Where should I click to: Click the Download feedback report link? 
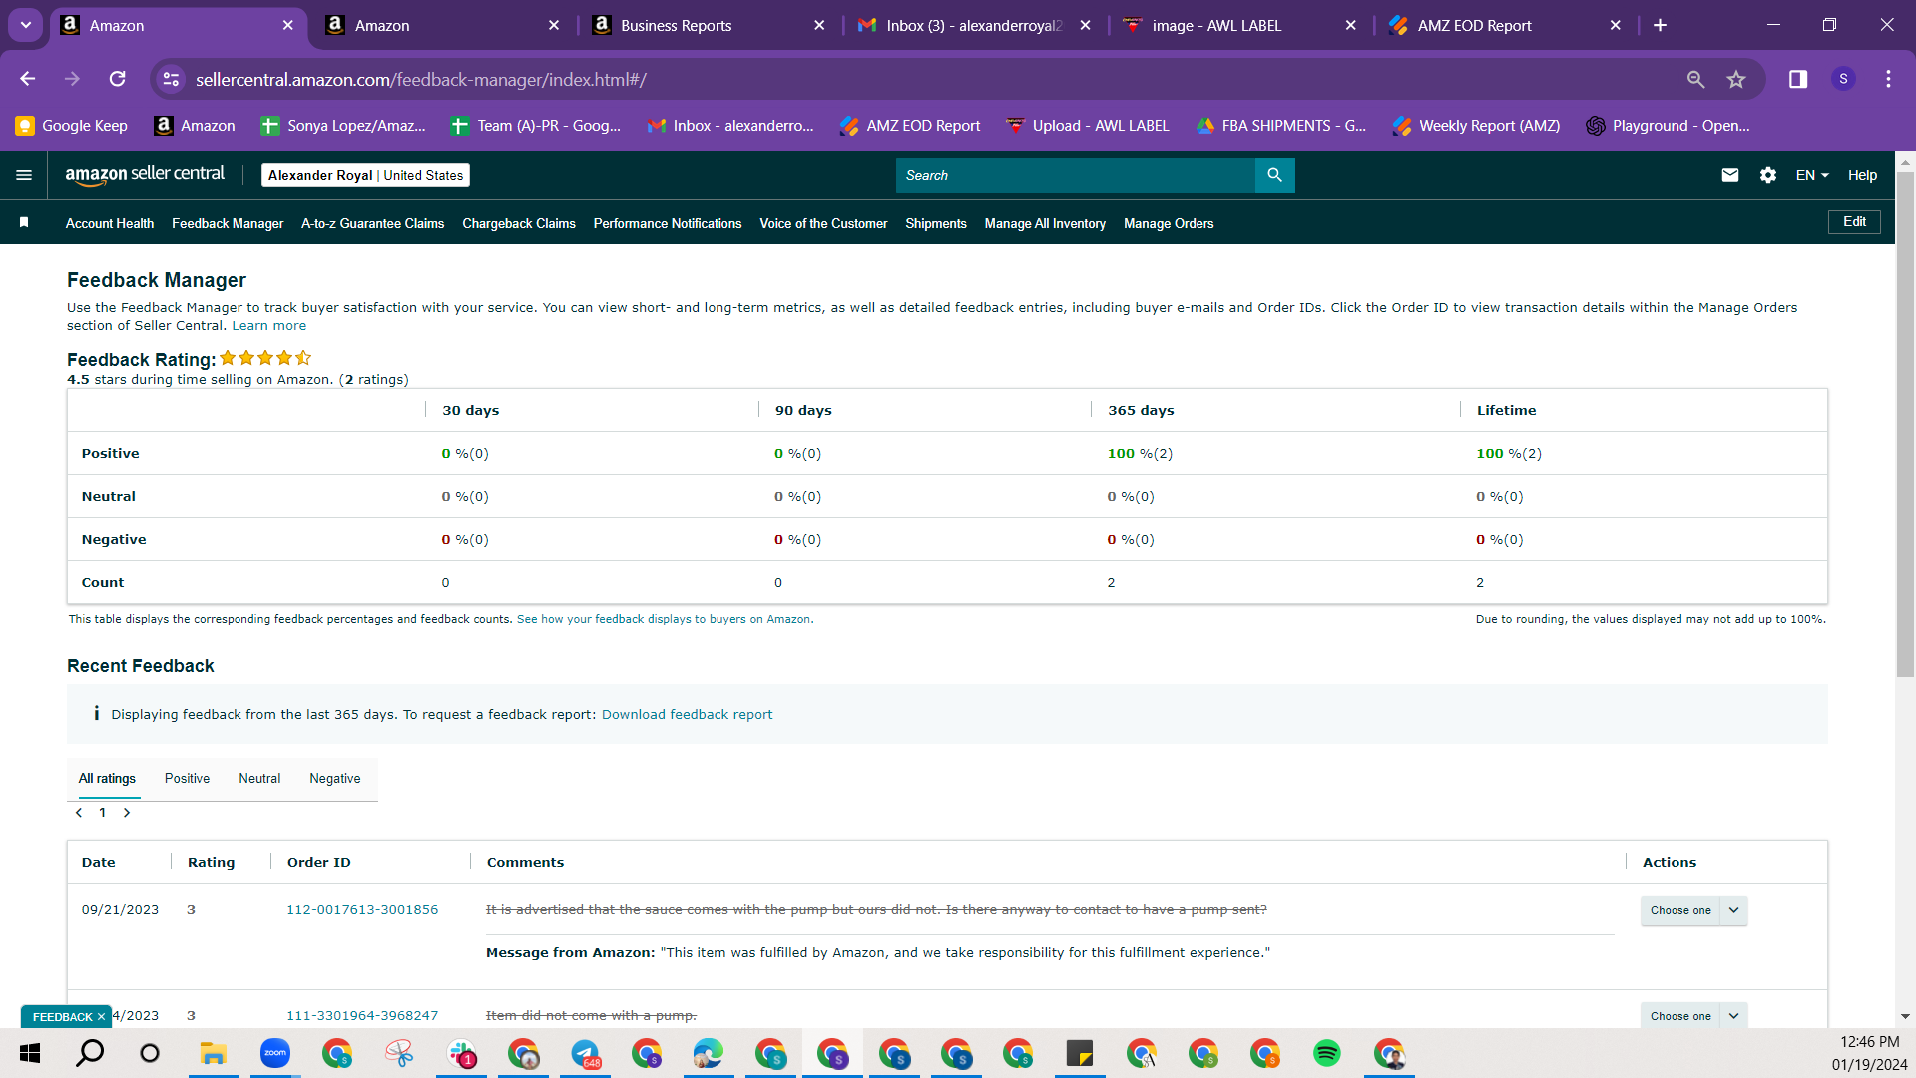point(687,715)
